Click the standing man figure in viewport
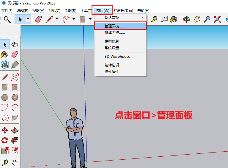The height and width of the screenshot is (168, 228). point(75,134)
